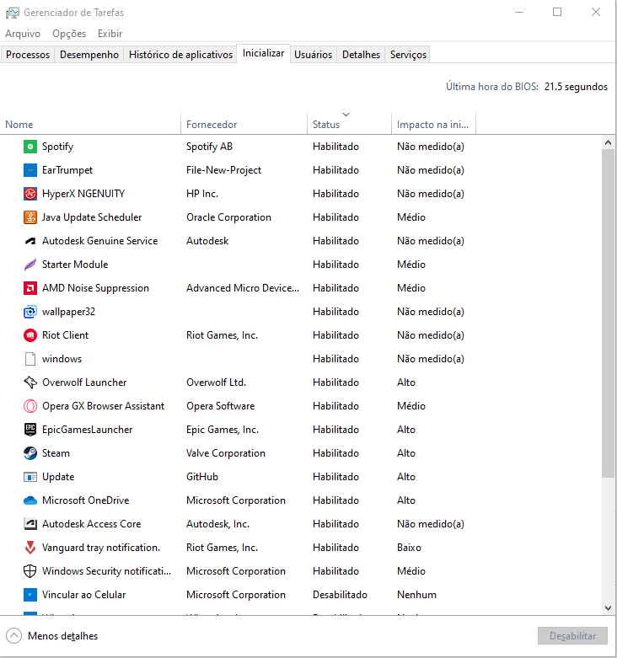This screenshot has height=658, width=617.
Task: Open the Arquivo menu
Action: pyautogui.click(x=23, y=34)
